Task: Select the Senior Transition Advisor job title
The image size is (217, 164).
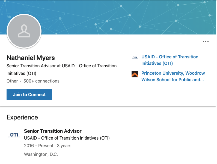Action: (53, 131)
